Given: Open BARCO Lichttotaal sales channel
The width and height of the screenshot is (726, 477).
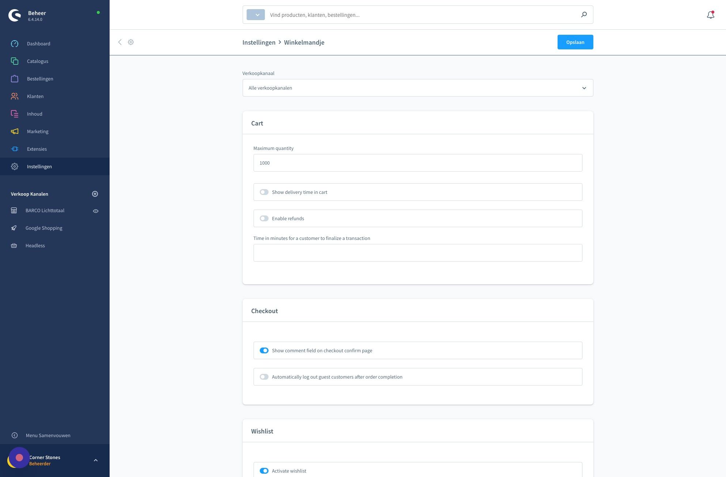Looking at the screenshot, I should point(45,210).
